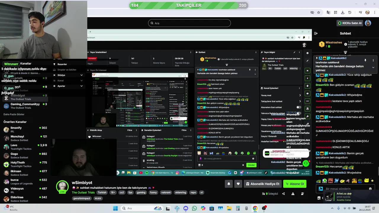Viewport: 379px width, 213px height.
Task: Click the info icon in streamed dashboard side strip
Action: tap(307, 53)
